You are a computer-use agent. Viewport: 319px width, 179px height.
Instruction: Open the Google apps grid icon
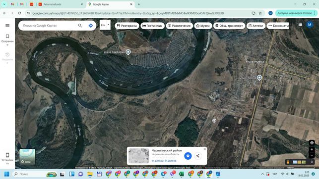(x=300, y=25)
